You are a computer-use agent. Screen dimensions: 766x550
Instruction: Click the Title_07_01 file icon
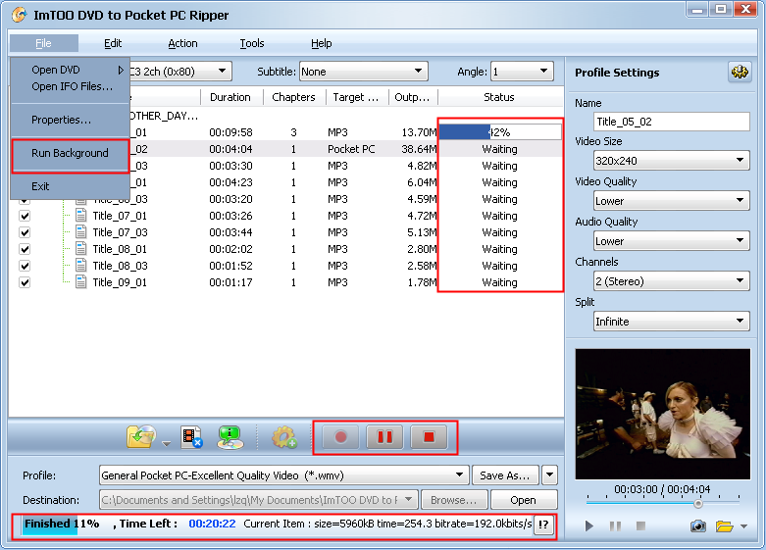click(81, 216)
